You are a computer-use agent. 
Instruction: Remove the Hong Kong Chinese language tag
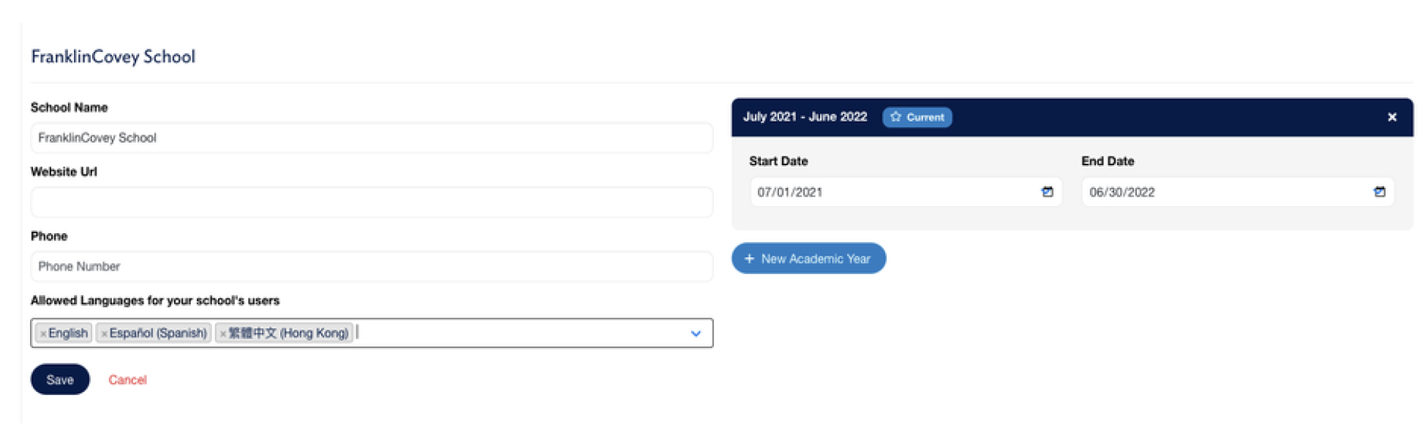tap(223, 334)
